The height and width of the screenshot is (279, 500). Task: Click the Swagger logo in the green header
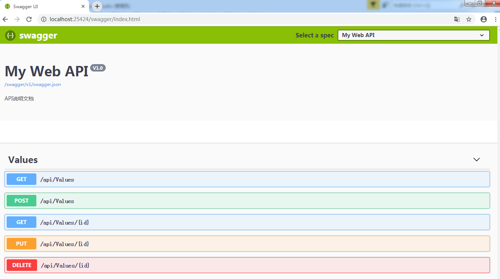(x=31, y=36)
